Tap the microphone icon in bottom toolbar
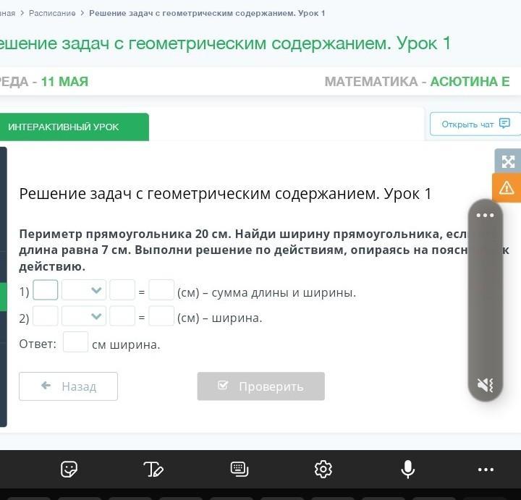 [408, 469]
